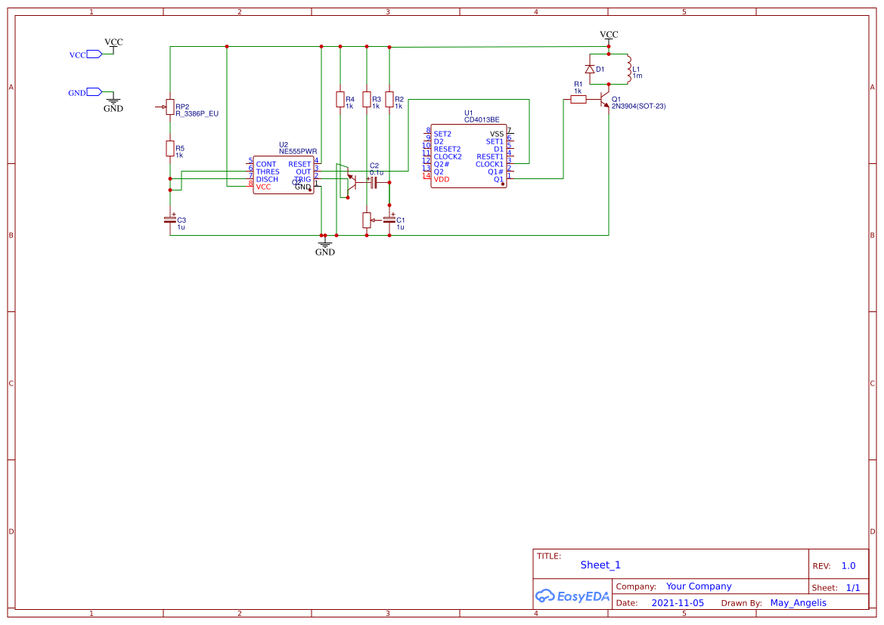Click the REV value 1.0
This screenshot has height=625, width=884.
847,565
